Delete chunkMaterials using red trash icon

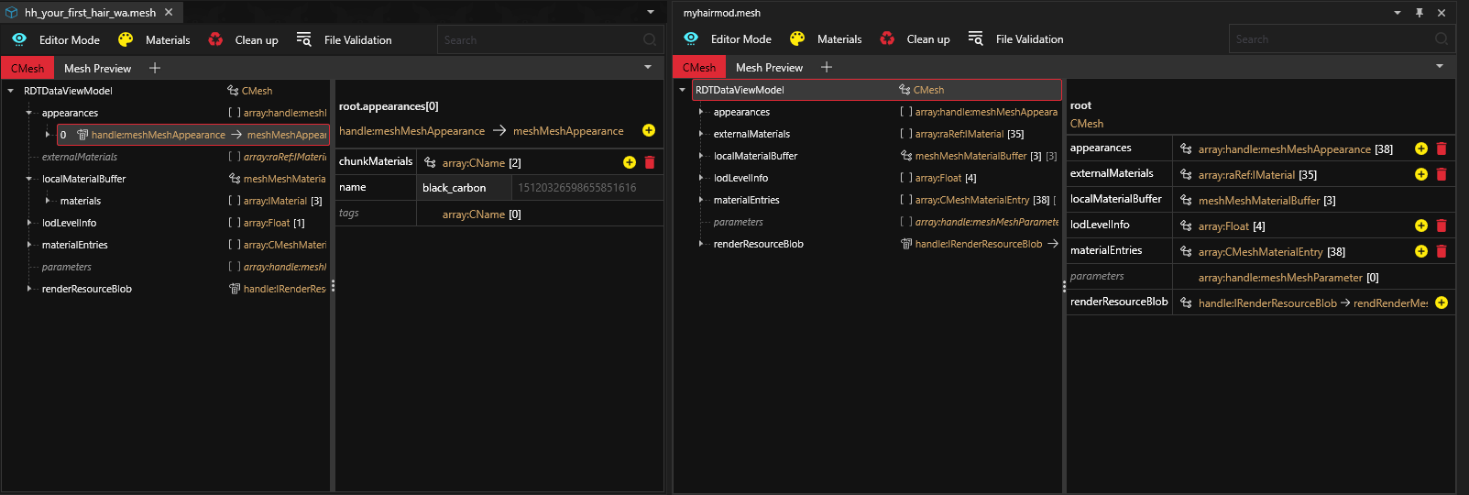(650, 162)
